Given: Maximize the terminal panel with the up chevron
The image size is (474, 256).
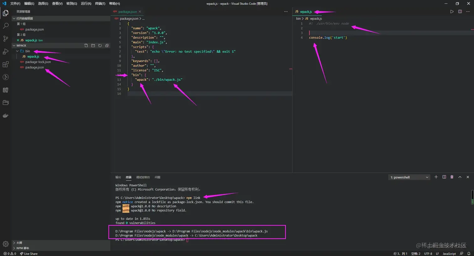Looking at the screenshot, I should pos(460,177).
